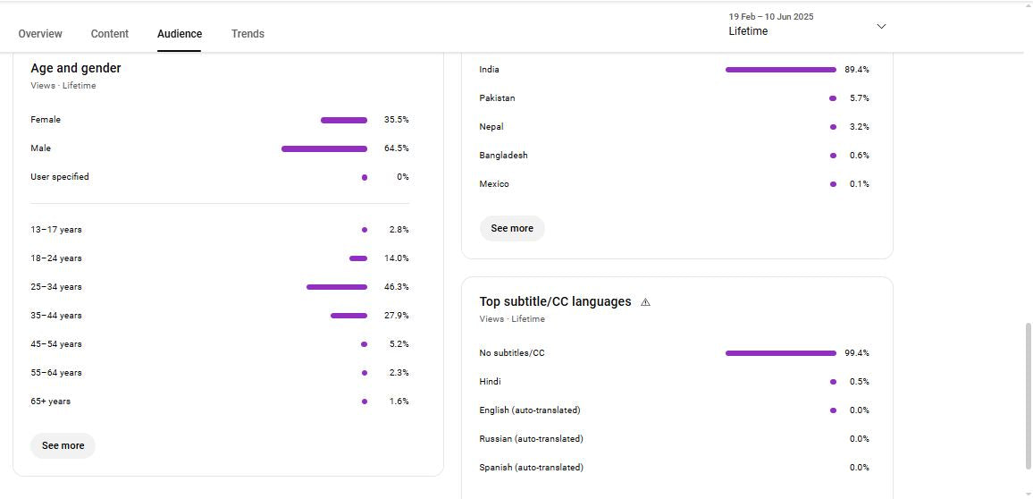Click the India views bar
The width and height of the screenshot is (1033, 499).
click(780, 70)
